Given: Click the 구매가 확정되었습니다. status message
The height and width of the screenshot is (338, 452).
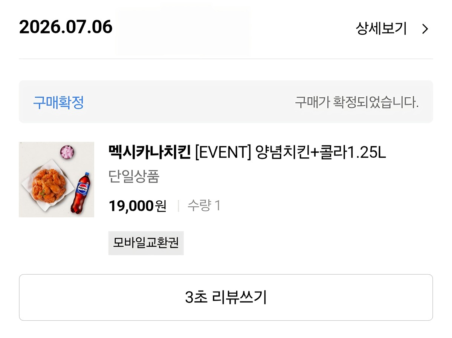Looking at the screenshot, I should tap(357, 102).
